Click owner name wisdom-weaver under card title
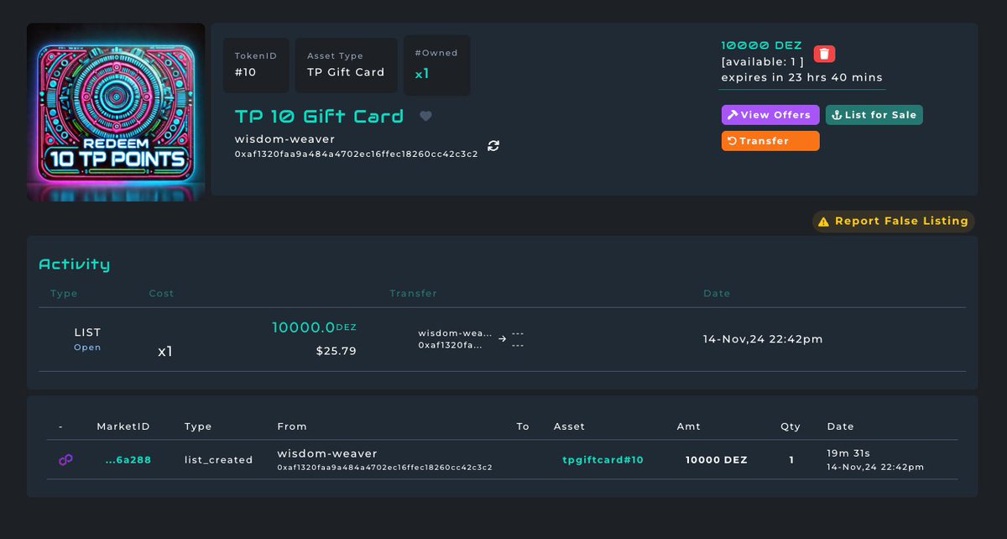The width and height of the screenshot is (1007, 539). pos(284,139)
